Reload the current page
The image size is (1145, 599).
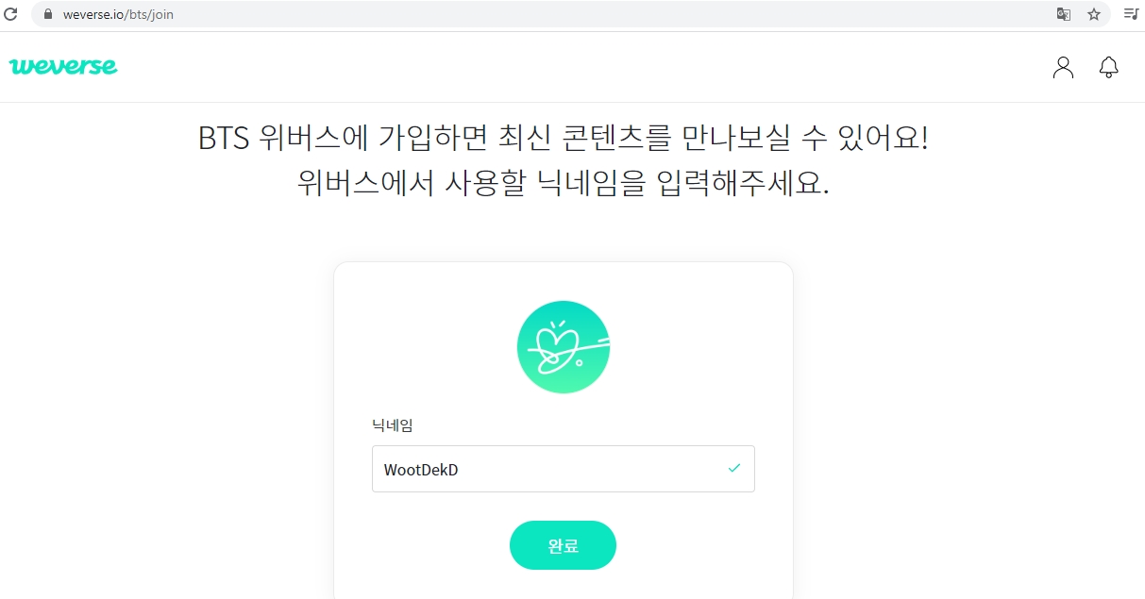point(11,14)
